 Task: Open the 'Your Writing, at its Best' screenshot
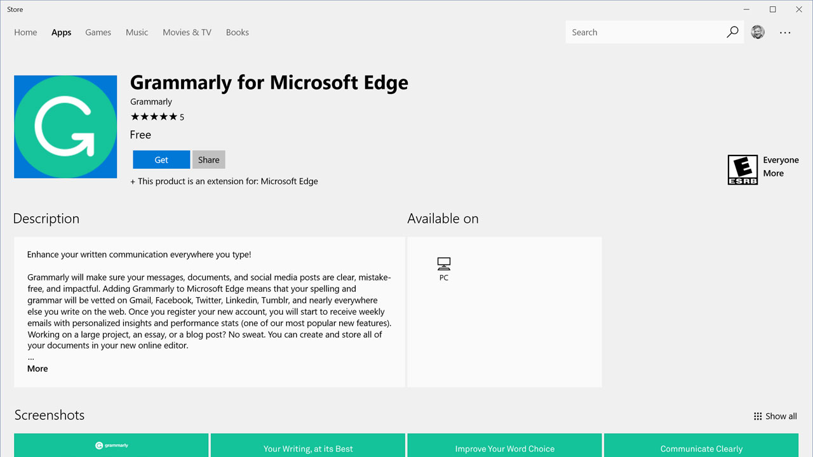click(307, 445)
